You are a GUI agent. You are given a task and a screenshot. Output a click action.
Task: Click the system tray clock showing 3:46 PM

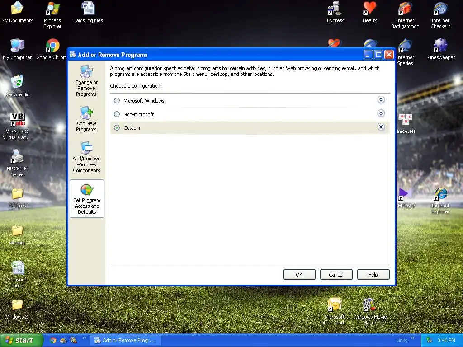[x=446, y=340]
